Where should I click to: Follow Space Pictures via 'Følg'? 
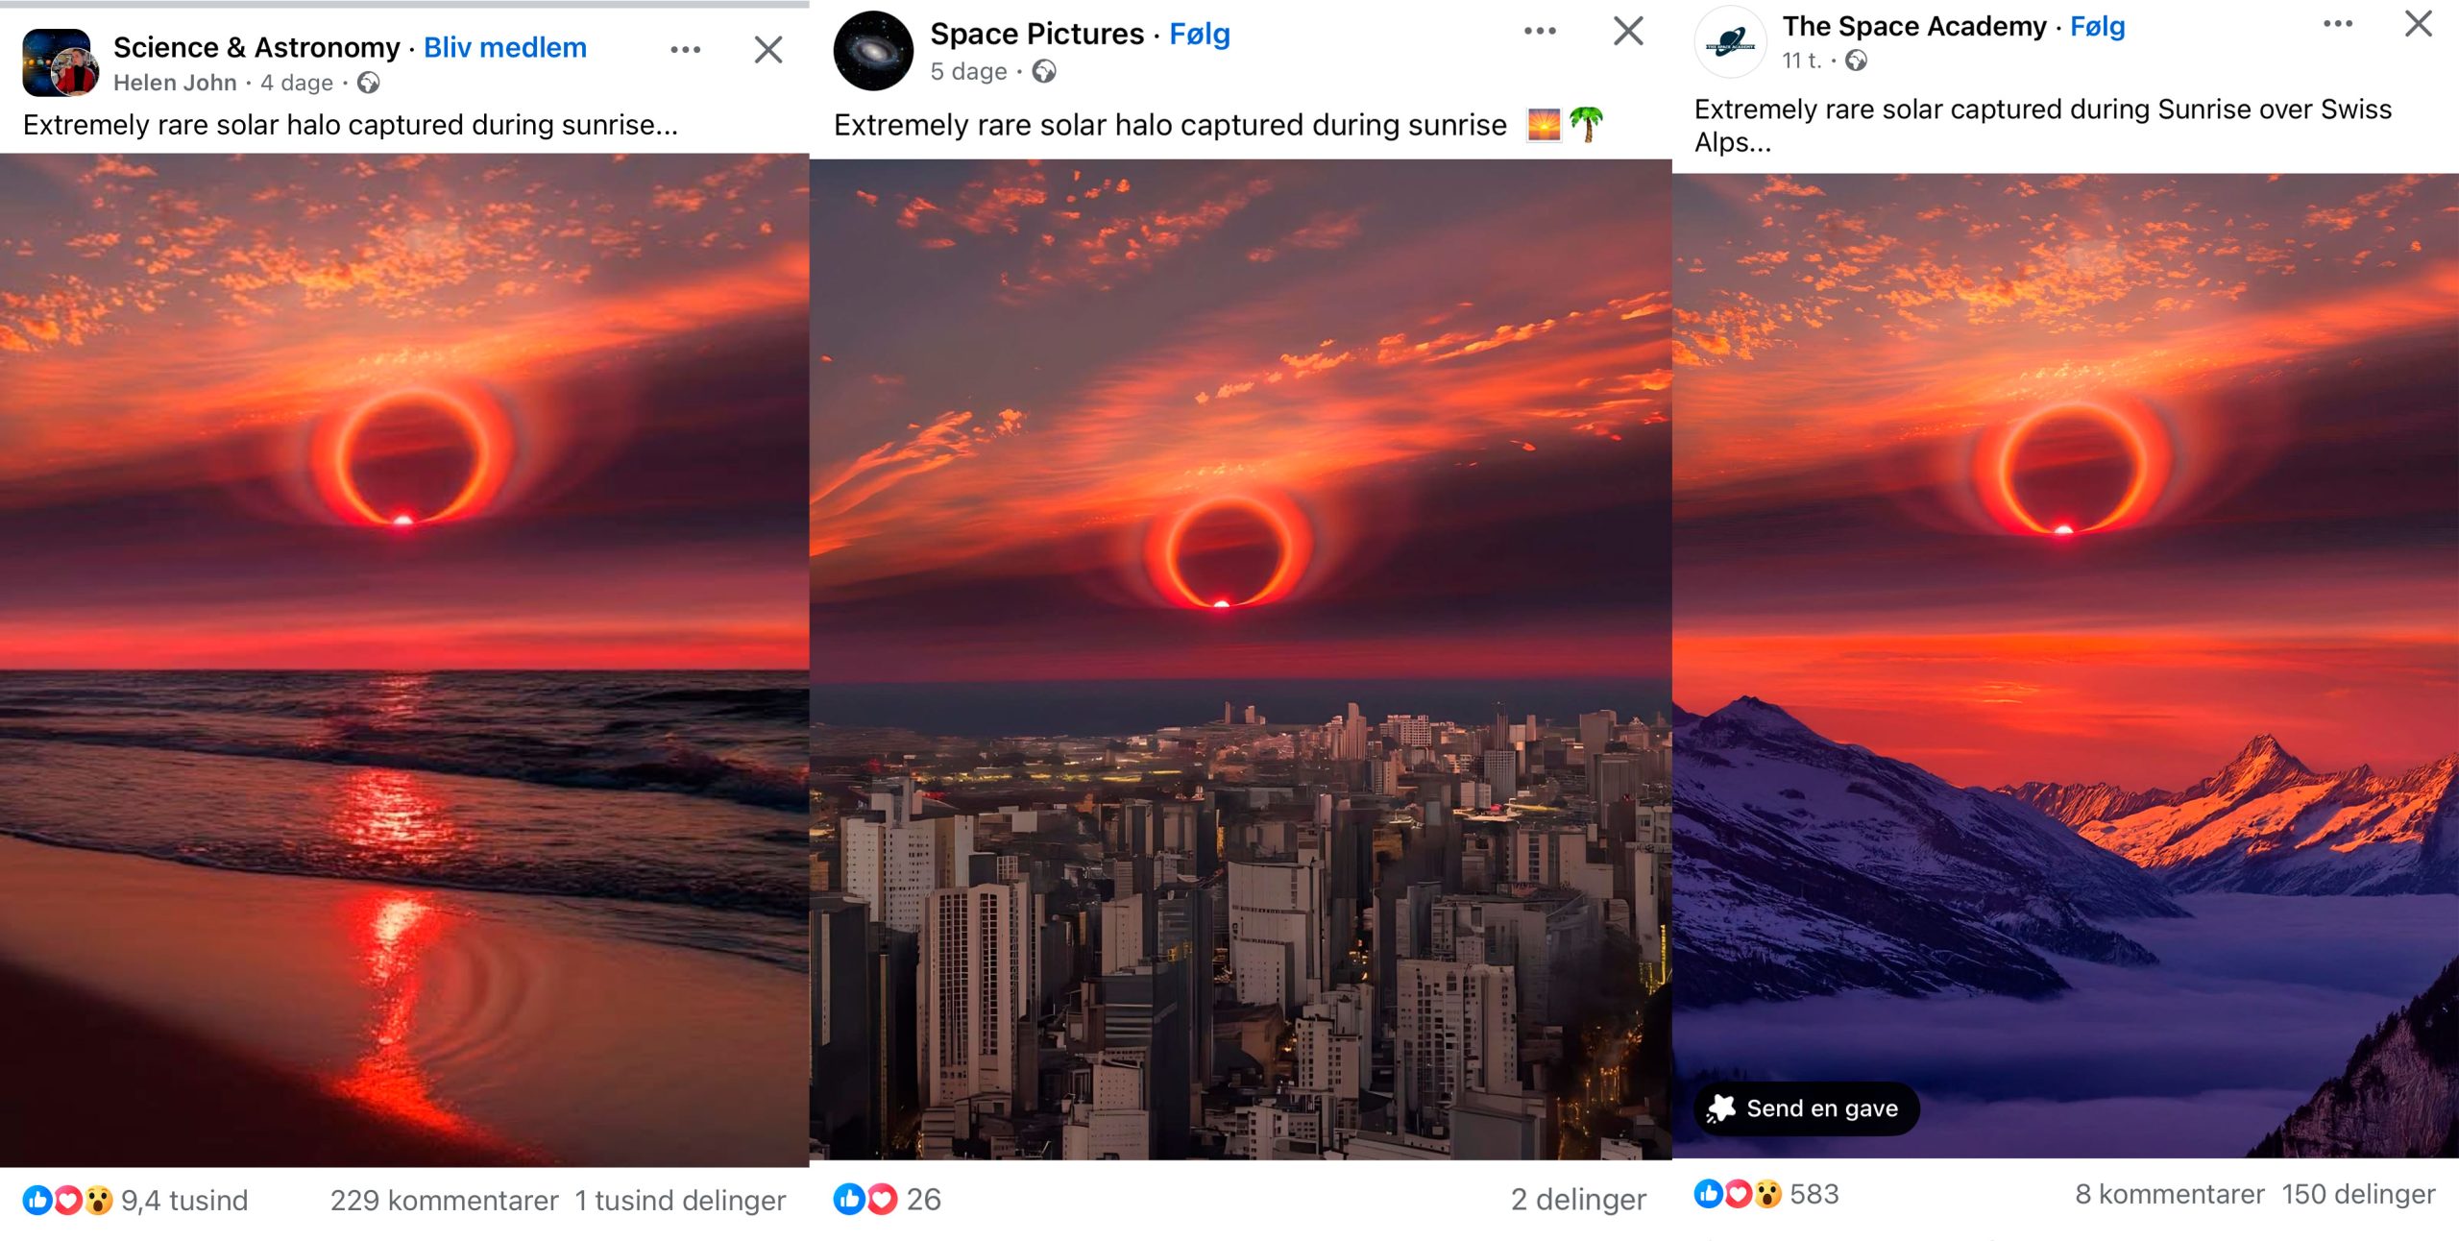coord(1200,35)
